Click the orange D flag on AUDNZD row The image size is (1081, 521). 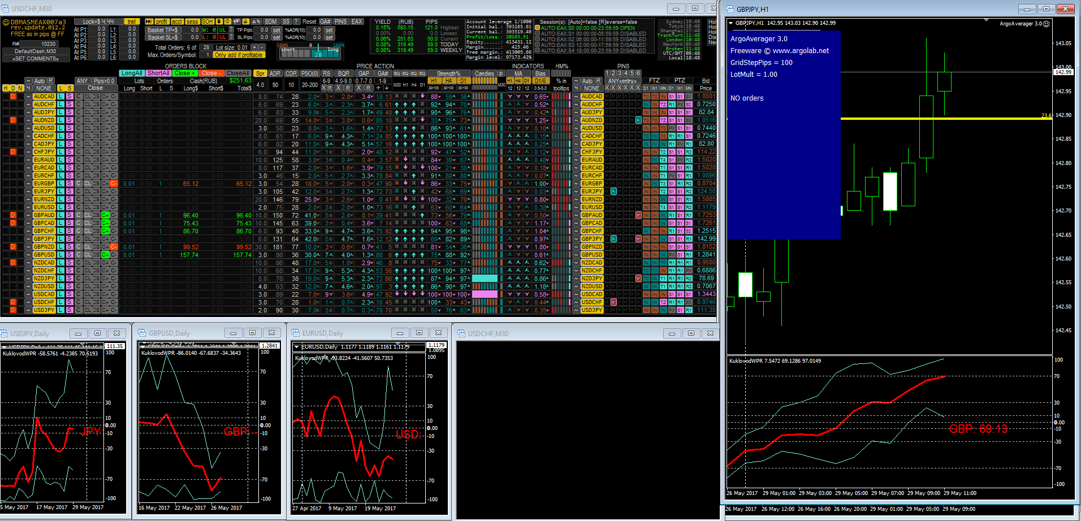pos(13,120)
